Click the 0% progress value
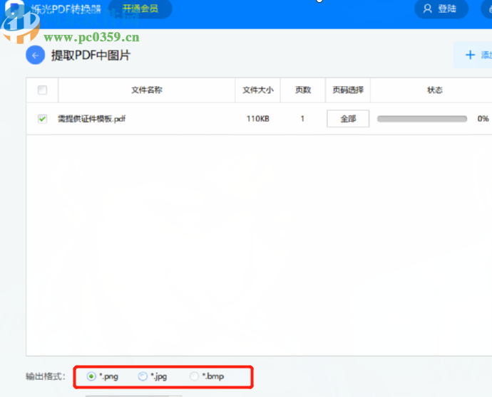The width and height of the screenshot is (492, 397). (483, 119)
